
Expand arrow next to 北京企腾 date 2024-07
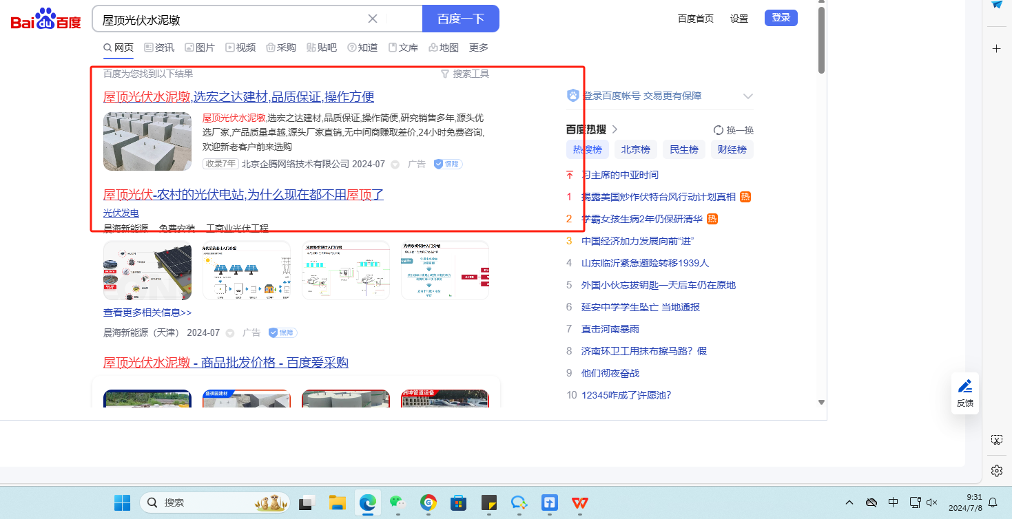click(395, 165)
